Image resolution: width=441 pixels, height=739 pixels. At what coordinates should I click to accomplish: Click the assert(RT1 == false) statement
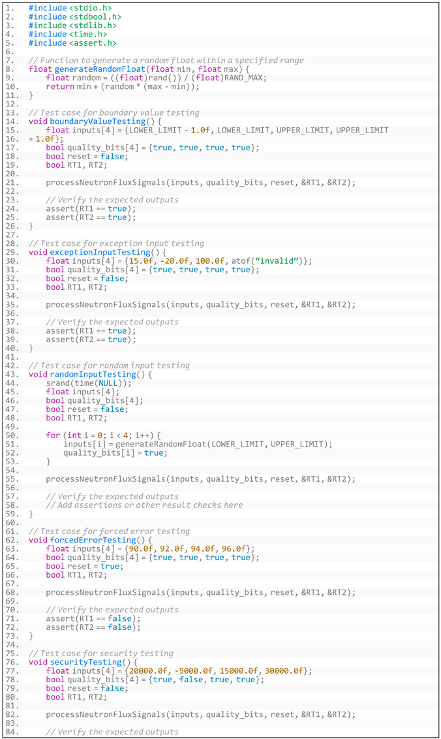tap(93, 618)
